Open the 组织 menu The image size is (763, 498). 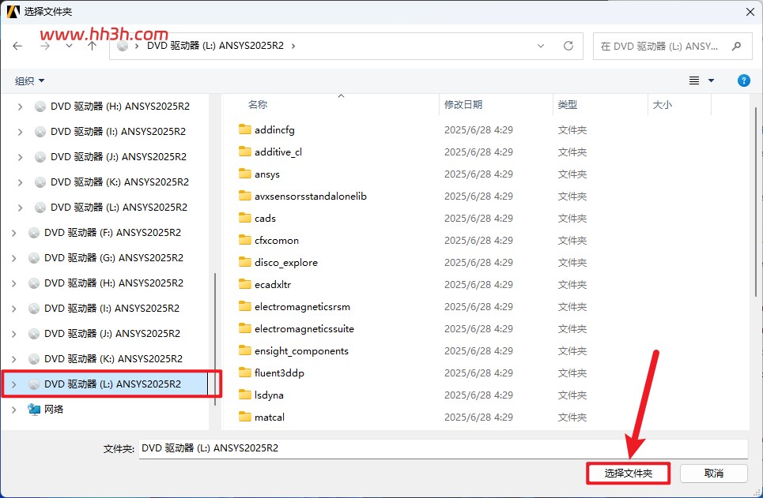(x=29, y=81)
